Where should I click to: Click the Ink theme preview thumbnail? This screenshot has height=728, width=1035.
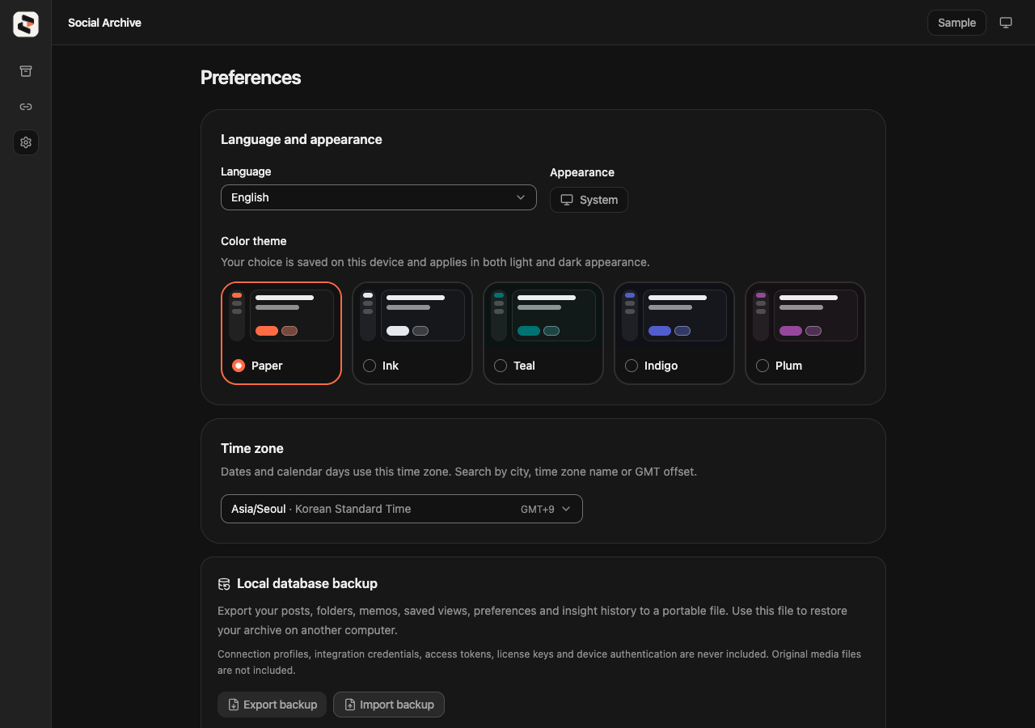pyautogui.click(x=412, y=315)
